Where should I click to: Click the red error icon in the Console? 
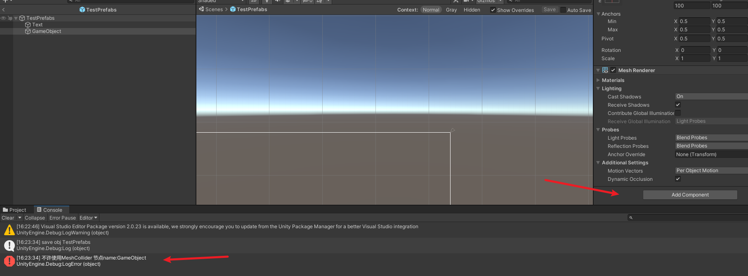[9, 261]
